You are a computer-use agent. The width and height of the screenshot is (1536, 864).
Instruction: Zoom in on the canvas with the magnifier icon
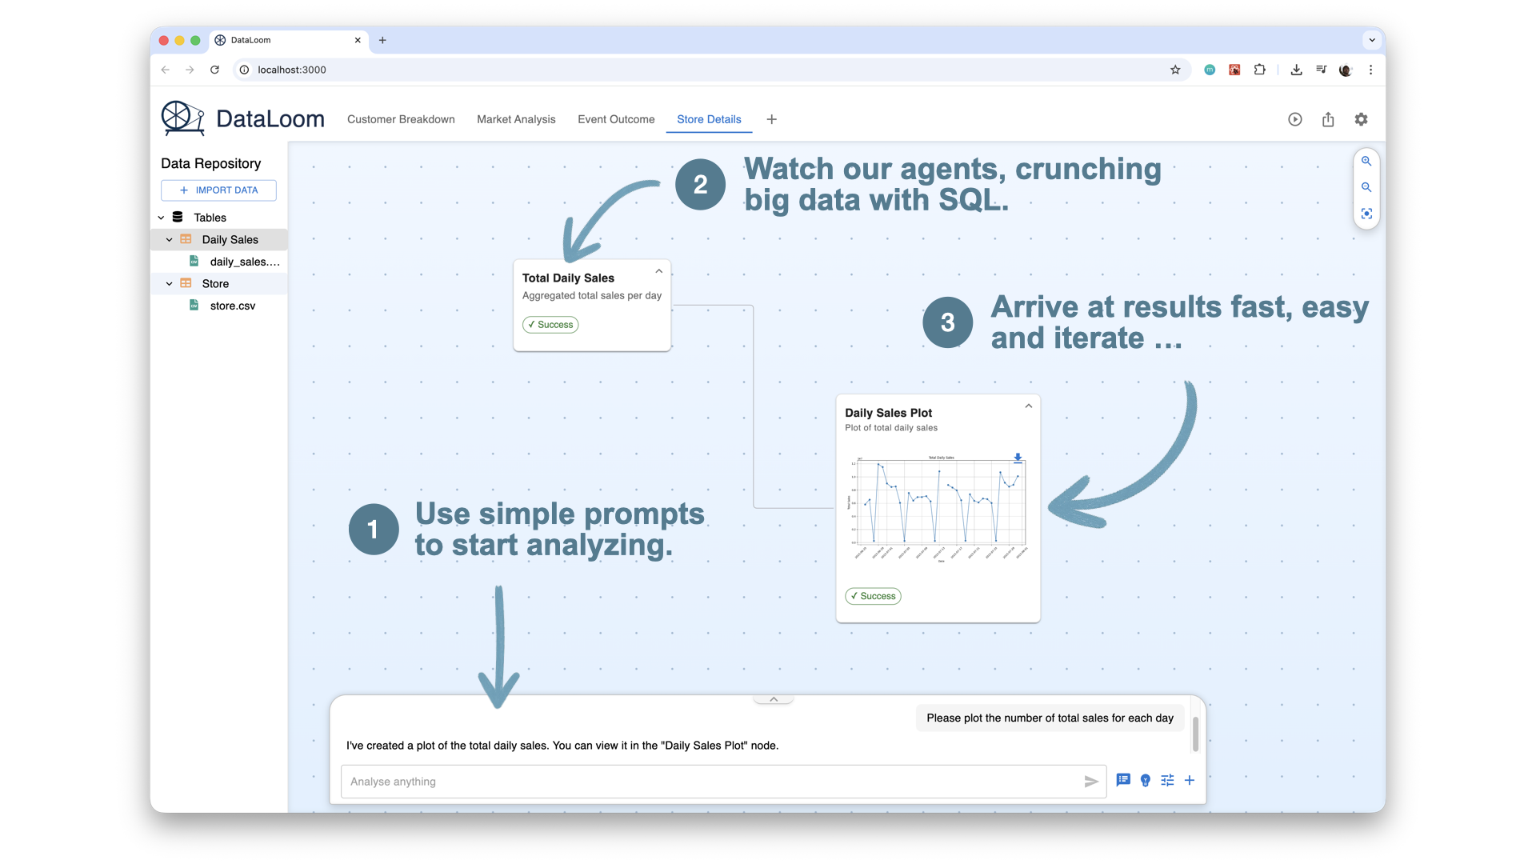click(1366, 161)
